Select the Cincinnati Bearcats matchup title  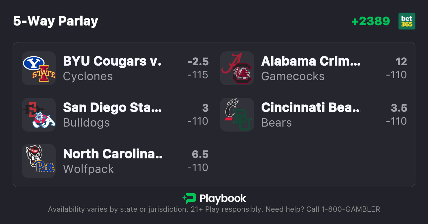(311, 108)
